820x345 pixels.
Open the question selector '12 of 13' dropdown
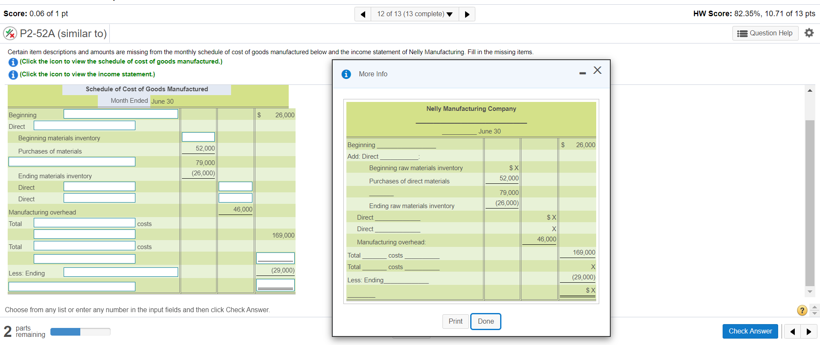coord(415,14)
